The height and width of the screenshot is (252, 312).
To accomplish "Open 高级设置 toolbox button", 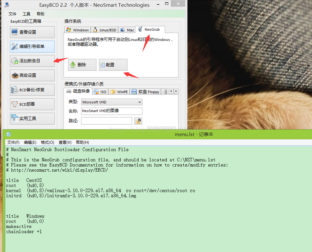I will (x=32, y=75).
